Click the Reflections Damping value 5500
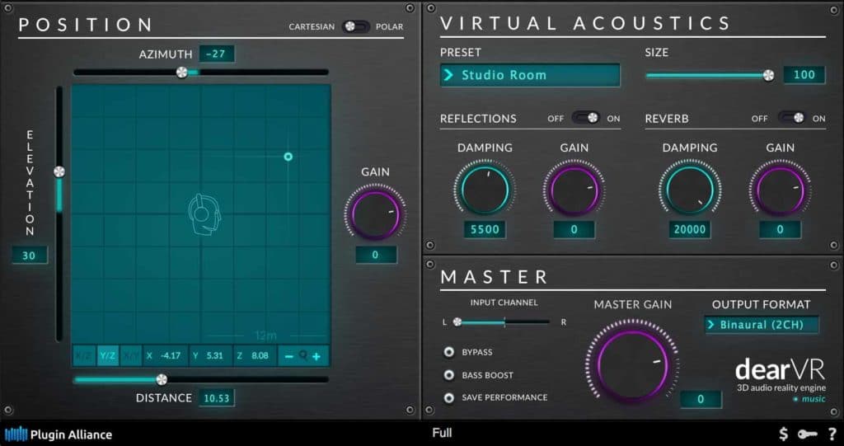 click(485, 229)
